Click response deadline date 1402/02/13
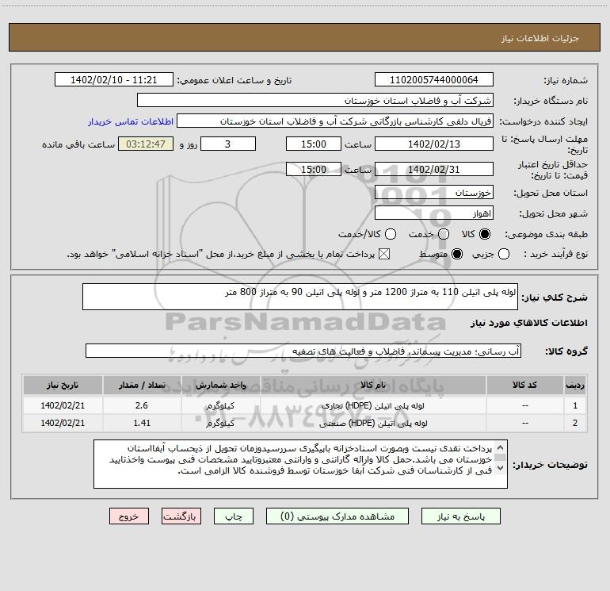This screenshot has width=610, height=591. pos(434,144)
